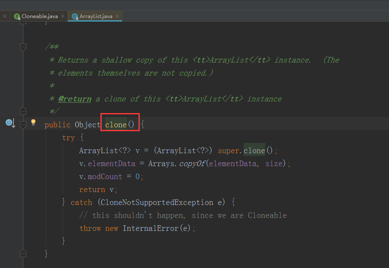Image resolution: width=389 pixels, height=268 pixels.
Task: Click the overridden method gutter icon
Action: pyautogui.click(x=10, y=123)
